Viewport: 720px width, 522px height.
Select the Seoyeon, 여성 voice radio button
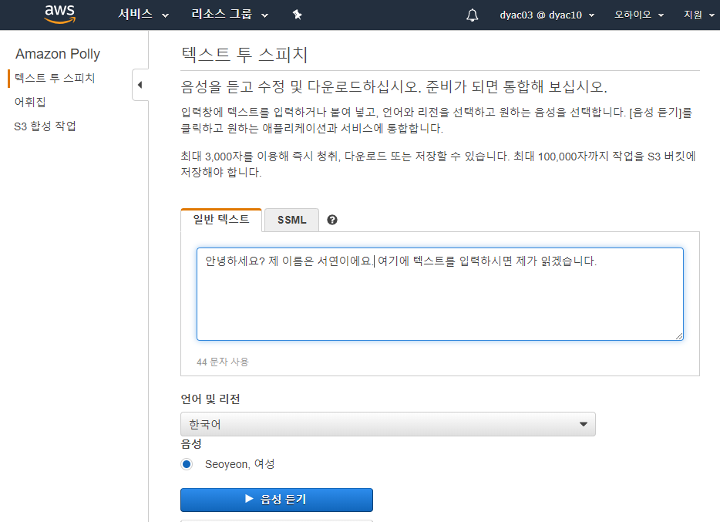coord(187,464)
